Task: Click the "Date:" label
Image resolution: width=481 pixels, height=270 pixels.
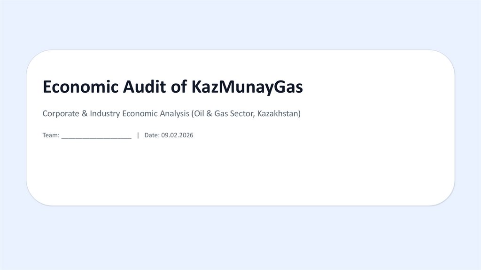Action: coord(152,135)
